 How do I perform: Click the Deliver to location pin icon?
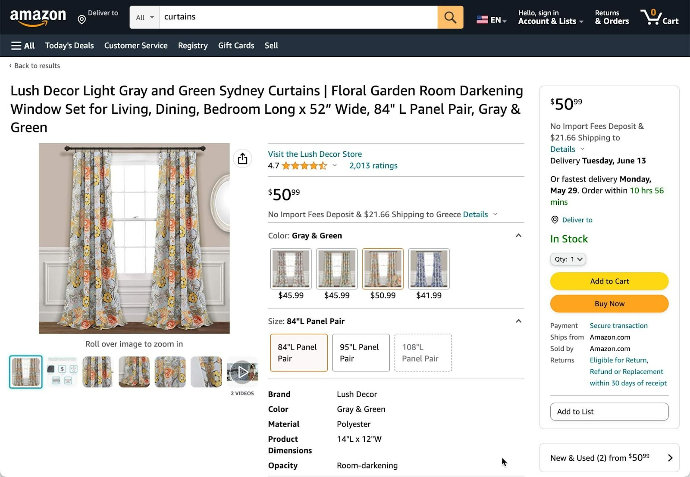pos(82,19)
